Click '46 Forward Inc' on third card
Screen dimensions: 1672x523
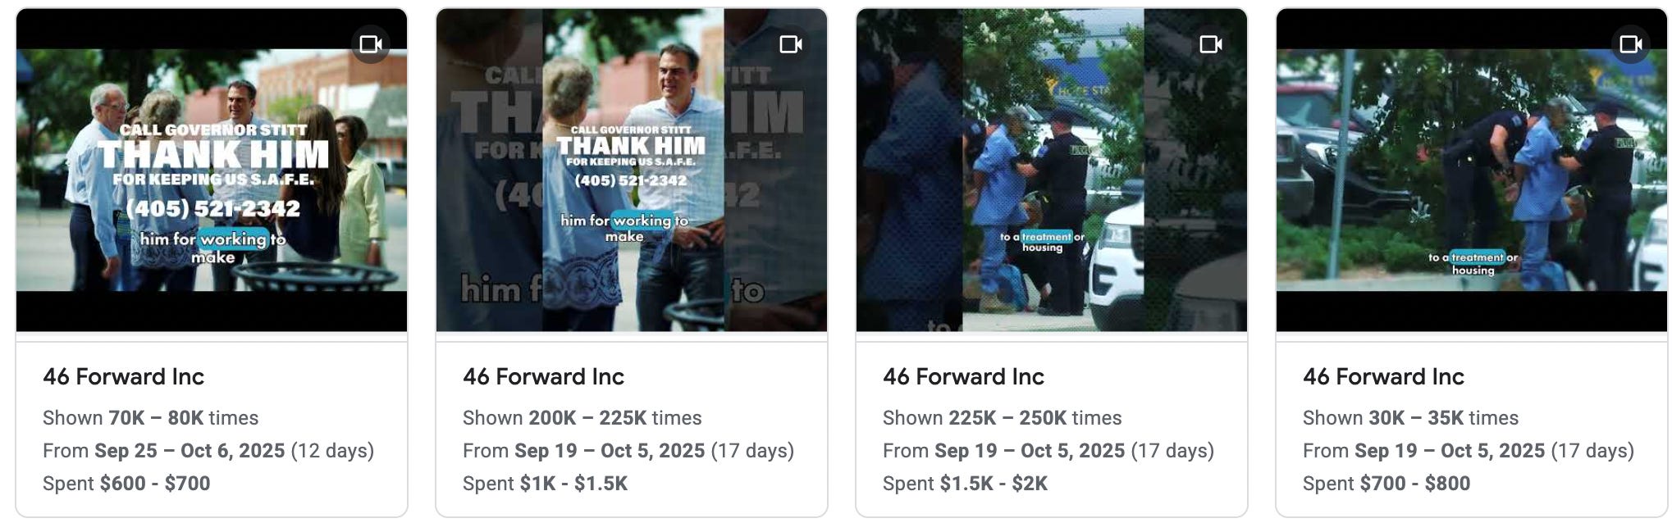click(x=963, y=377)
